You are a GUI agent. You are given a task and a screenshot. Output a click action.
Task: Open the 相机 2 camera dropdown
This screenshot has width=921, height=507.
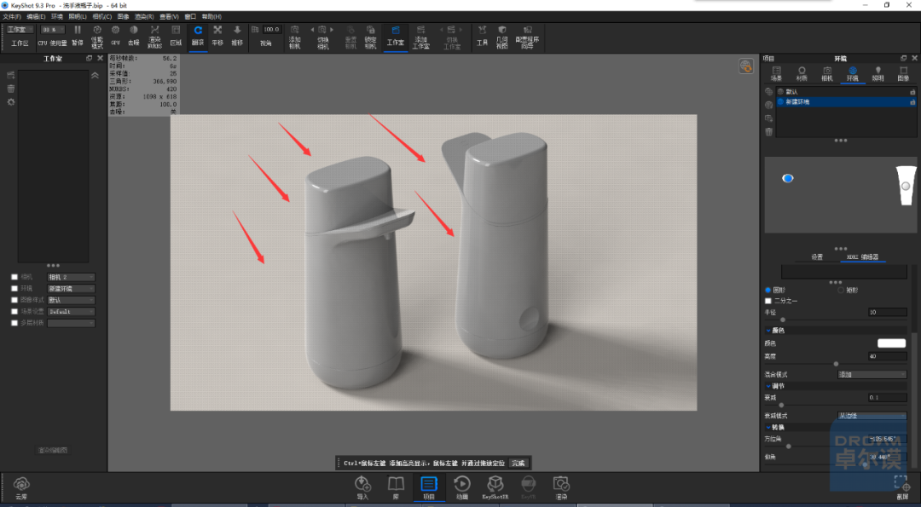click(x=71, y=277)
